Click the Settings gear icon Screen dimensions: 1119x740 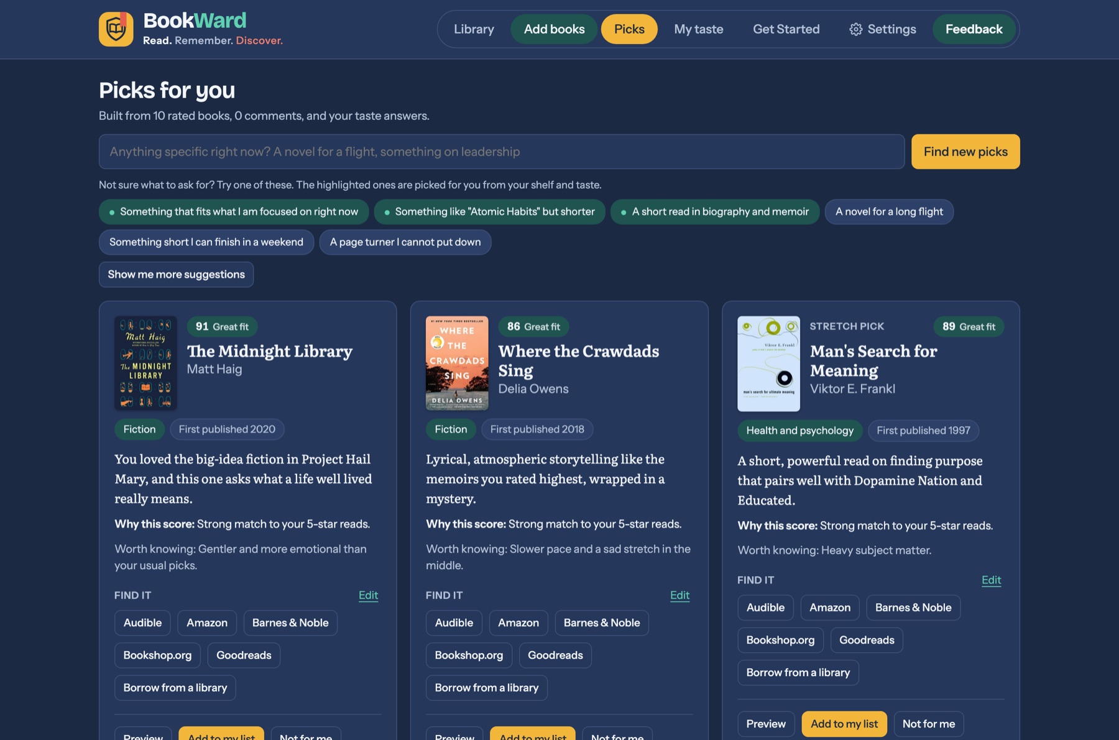click(856, 29)
